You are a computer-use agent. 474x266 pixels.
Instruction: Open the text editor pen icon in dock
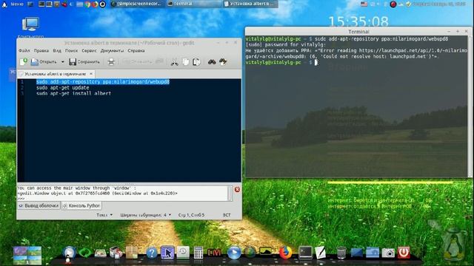(321, 253)
